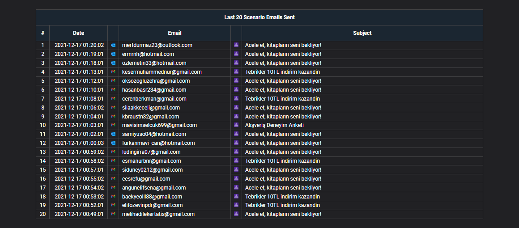Click the Email column header
The height and width of the screenshot is (228, 519).
[x=175, y=33]
